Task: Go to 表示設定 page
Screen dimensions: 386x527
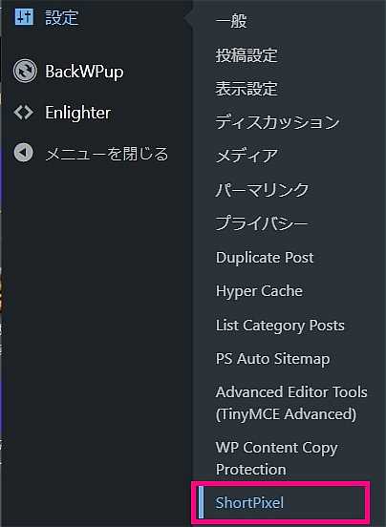Action: (x=247, y=89)
